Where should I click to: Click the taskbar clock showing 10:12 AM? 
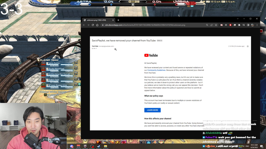pos(254,146)
